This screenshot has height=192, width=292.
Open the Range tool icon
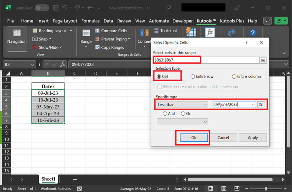tap(86, 33)
